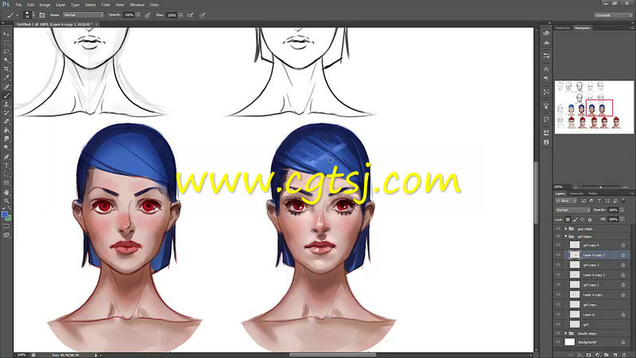Screen dimensions: 636x358
Task: Select the Lasso tool
Action: (x=6, y=52)
